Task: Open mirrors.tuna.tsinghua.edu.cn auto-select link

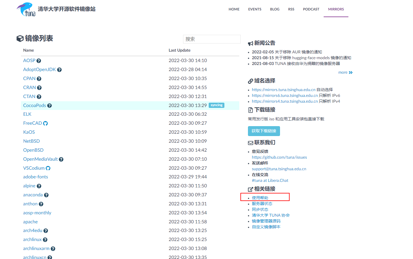Action: (284, 90)
